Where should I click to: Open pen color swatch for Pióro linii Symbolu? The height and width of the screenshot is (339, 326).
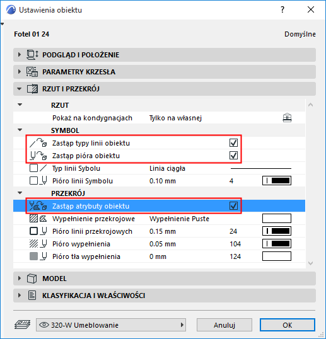click(x=277, y=180)
